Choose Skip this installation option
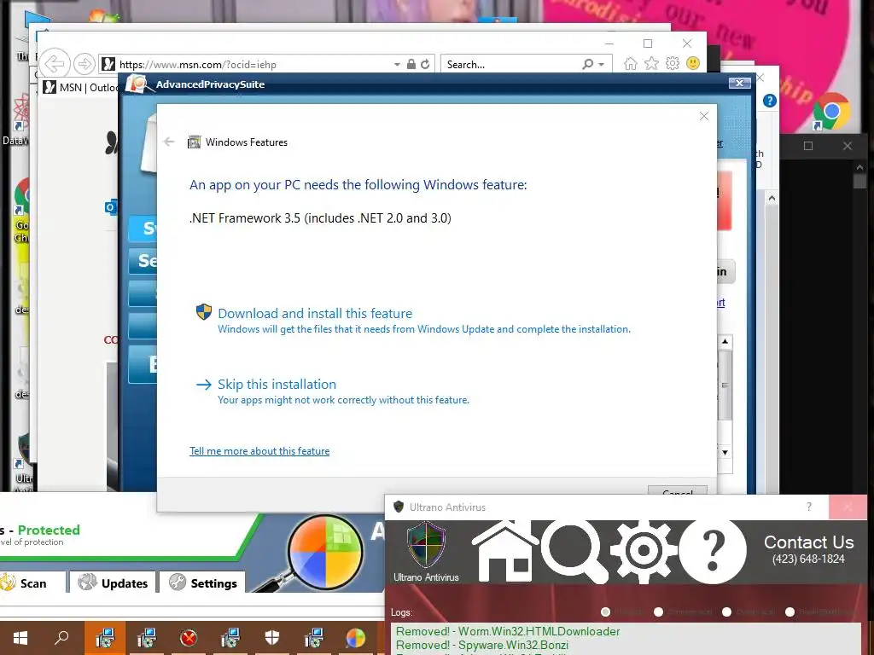 [x=277, y=385]
